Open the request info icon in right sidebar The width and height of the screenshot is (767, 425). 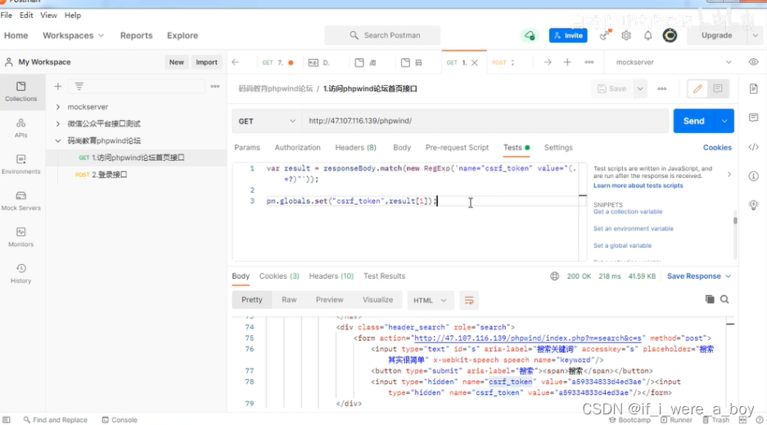tap(753, 176)
